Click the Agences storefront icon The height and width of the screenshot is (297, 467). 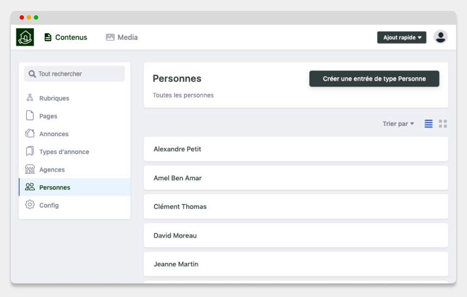point(31,169)
